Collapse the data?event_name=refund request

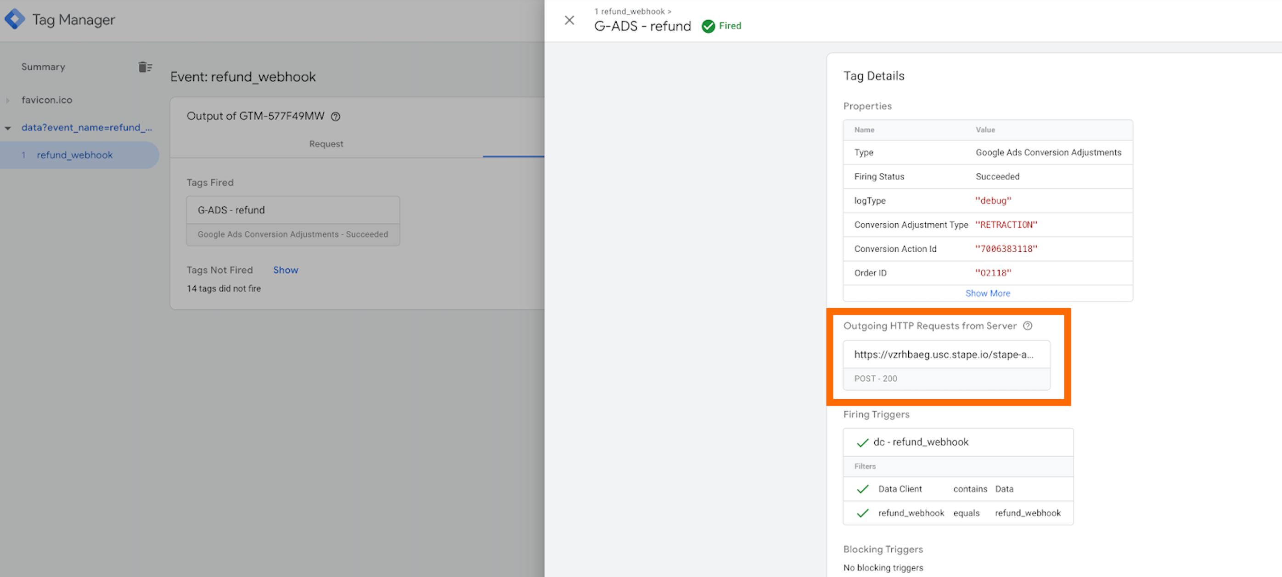click(7, 128)
